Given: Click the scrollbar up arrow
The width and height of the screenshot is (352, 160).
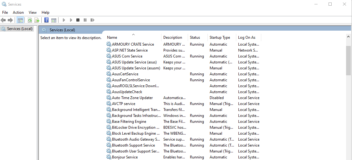Looking at the screenshot, I should (x=349, y=37).
